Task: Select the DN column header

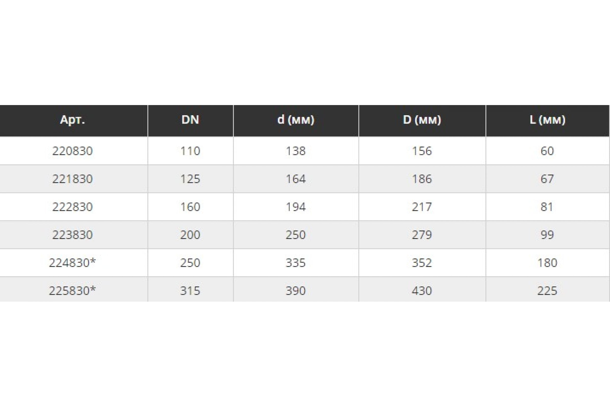Action: click(190, 120)
